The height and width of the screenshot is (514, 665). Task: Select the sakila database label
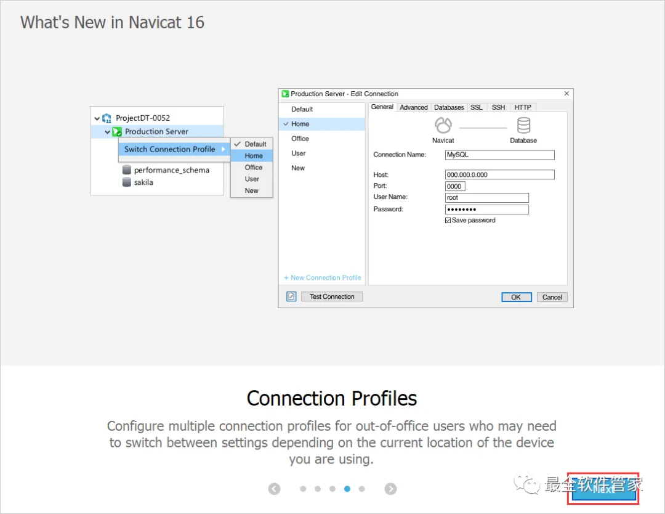pos(143,182)
